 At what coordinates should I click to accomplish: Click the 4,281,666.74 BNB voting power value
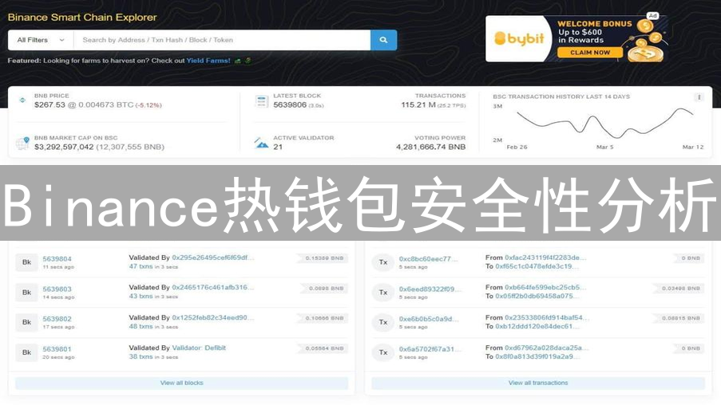(431, 147)
